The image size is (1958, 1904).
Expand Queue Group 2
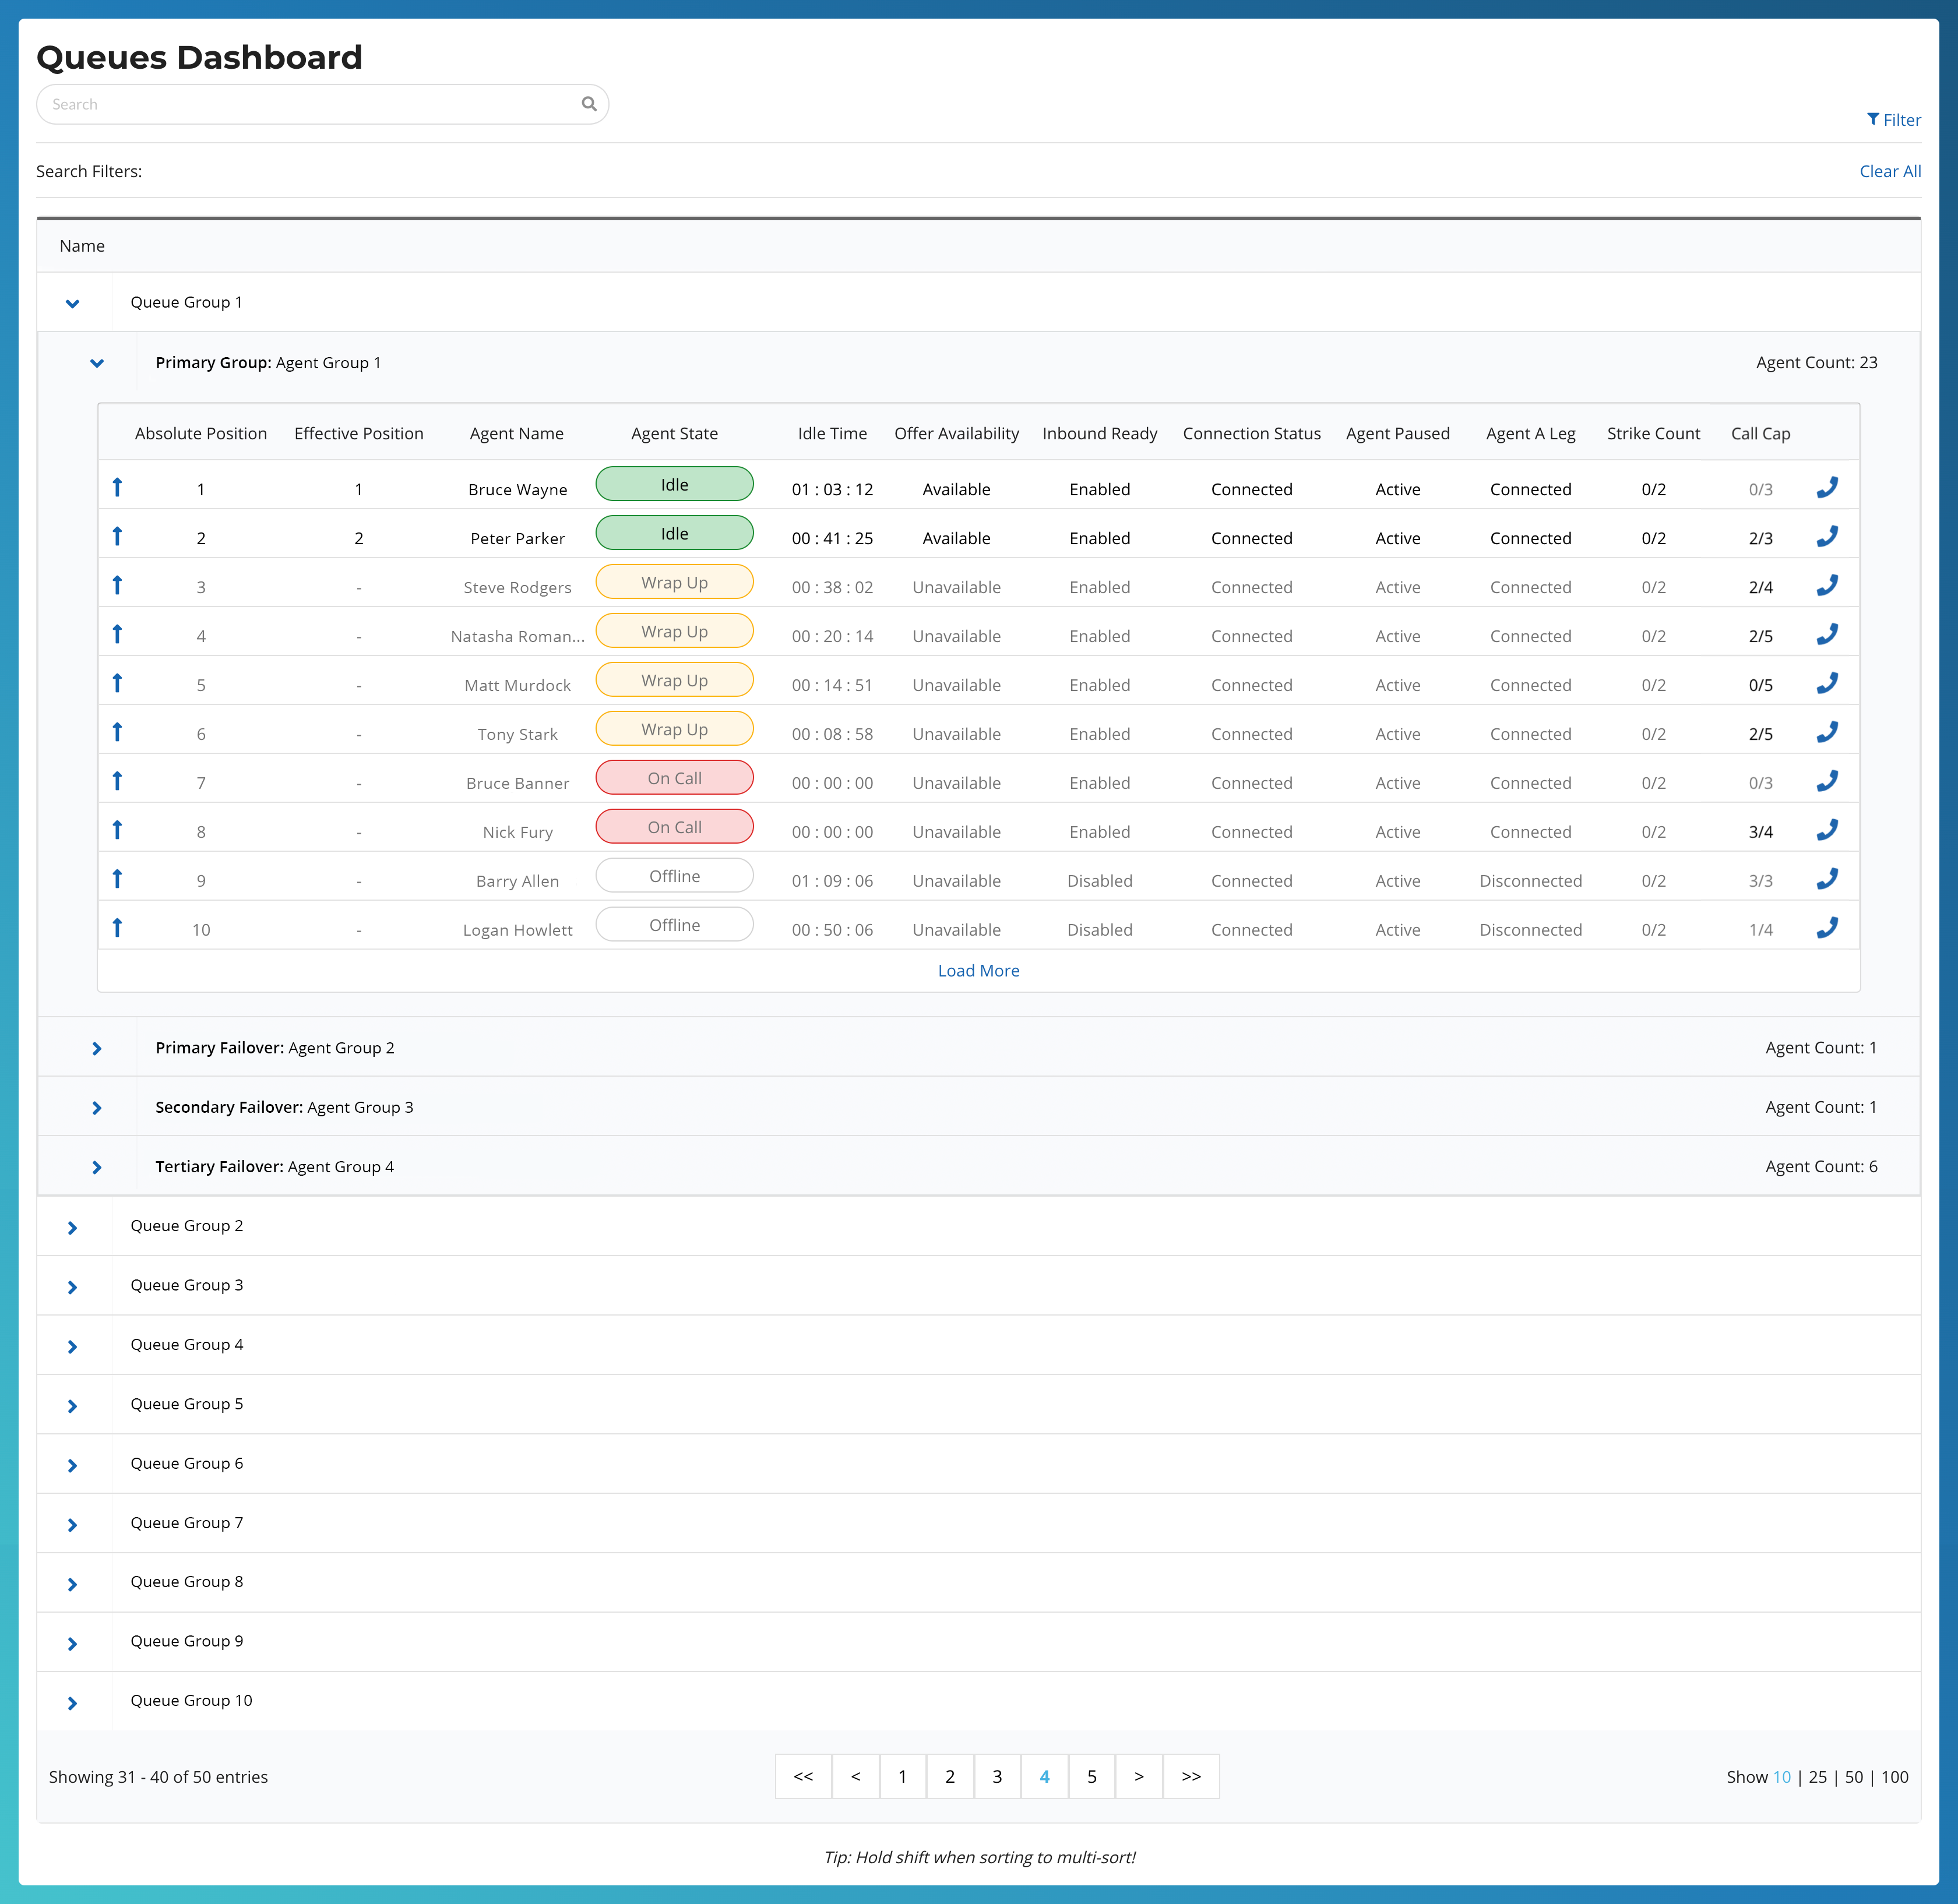(72, 1227)
